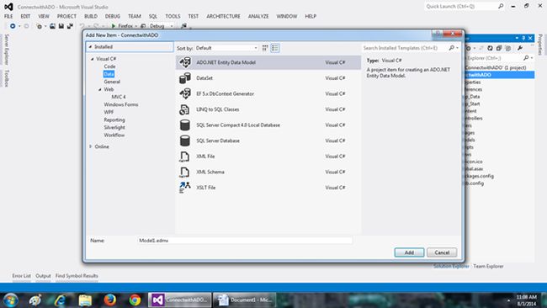Pick the LINQ to SQL Classes icon
This screenshot has width=547, height=308.
click(x=185, y=109)
